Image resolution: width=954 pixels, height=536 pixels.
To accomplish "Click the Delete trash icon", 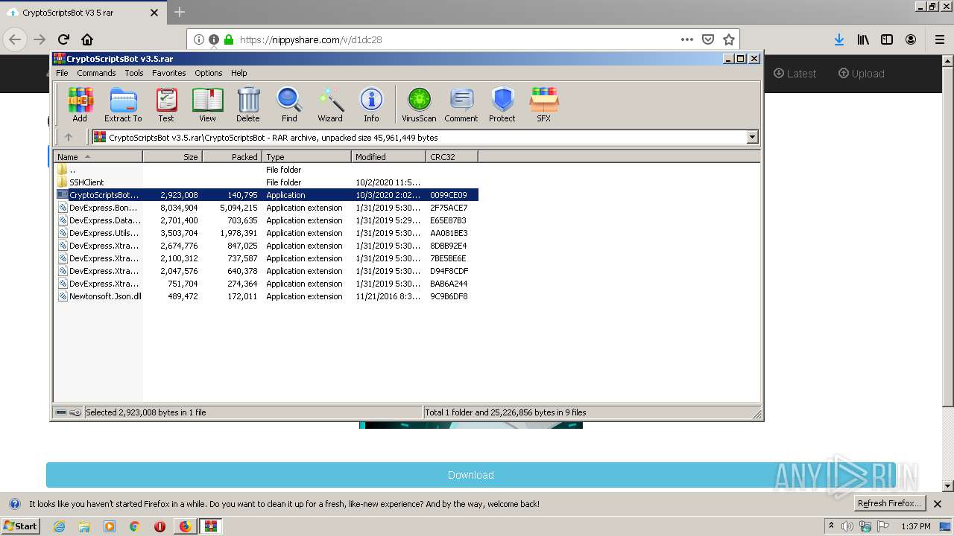I will pos(248,104).
